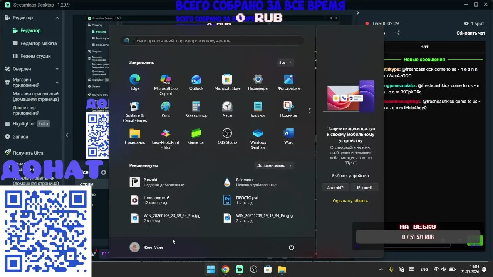
Task: Open the Часы clock app
Action: tap(227, 109)
